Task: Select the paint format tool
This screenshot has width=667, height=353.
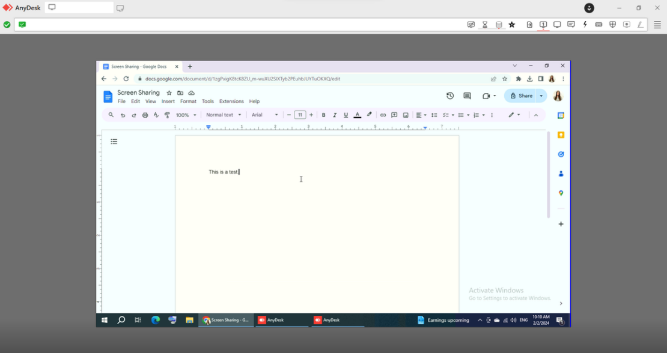Action: [166, 115]
